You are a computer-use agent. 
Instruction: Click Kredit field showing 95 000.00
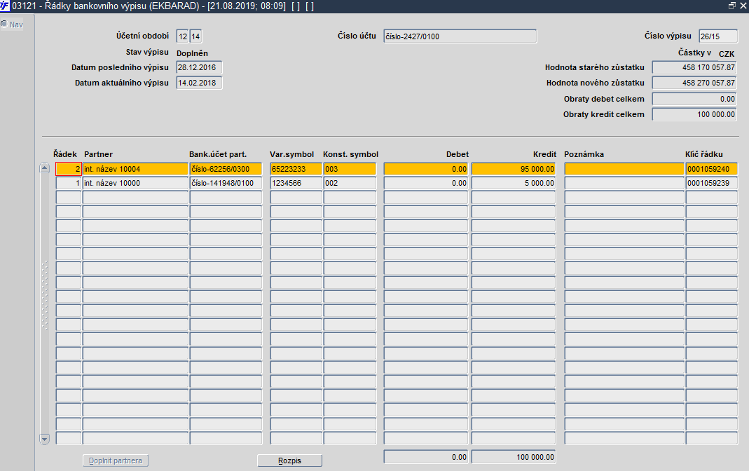(514, 169)
